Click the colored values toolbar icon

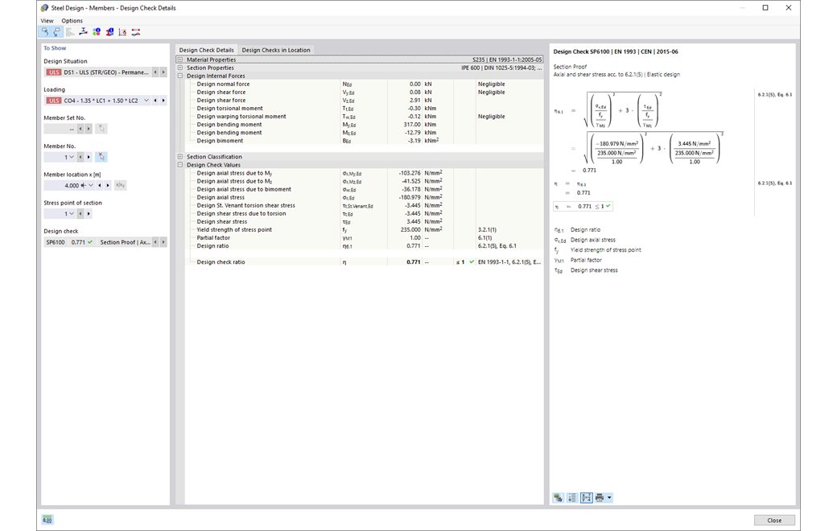(x=96, y=31)
